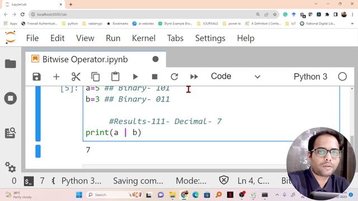Open the Windows Start menu
The image size is (358, 201).
click(x=79, y=195)
